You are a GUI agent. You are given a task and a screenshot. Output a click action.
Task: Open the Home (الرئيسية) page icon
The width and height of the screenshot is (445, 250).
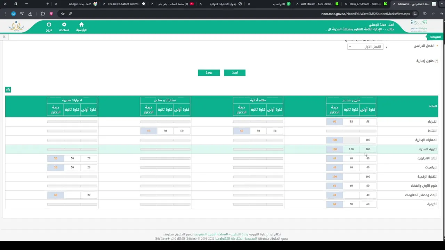pyautogui.click(x=81, y=27)
